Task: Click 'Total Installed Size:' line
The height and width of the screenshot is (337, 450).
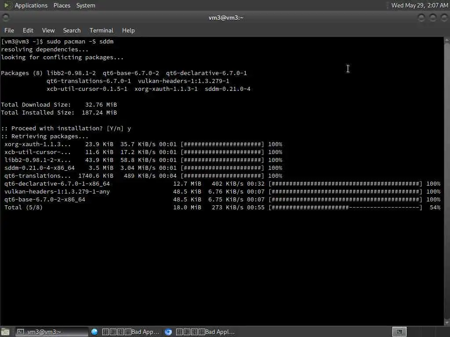Action: 59,113
